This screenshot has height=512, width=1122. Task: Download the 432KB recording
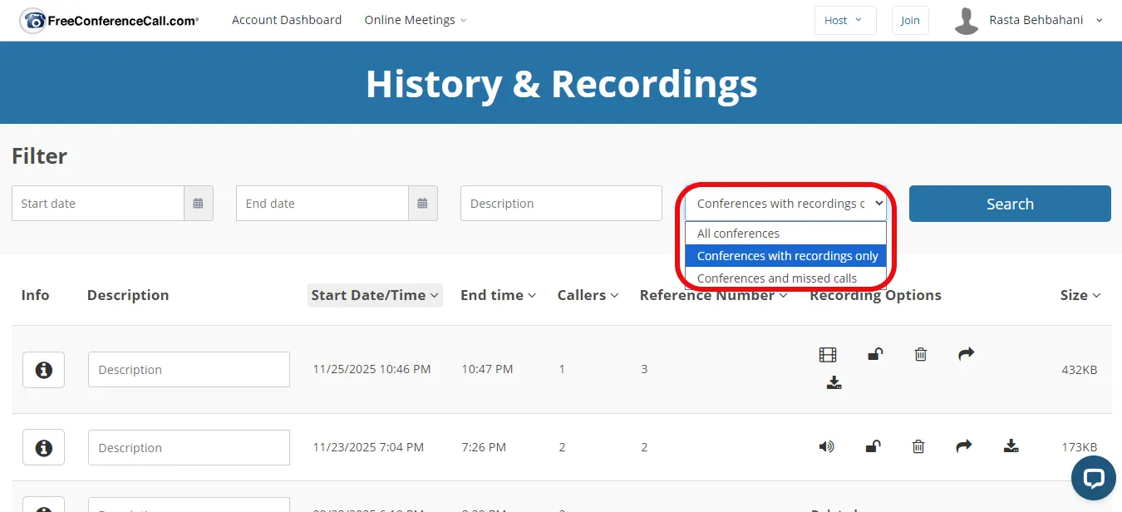pyautogui.click(x=834, y=382)
